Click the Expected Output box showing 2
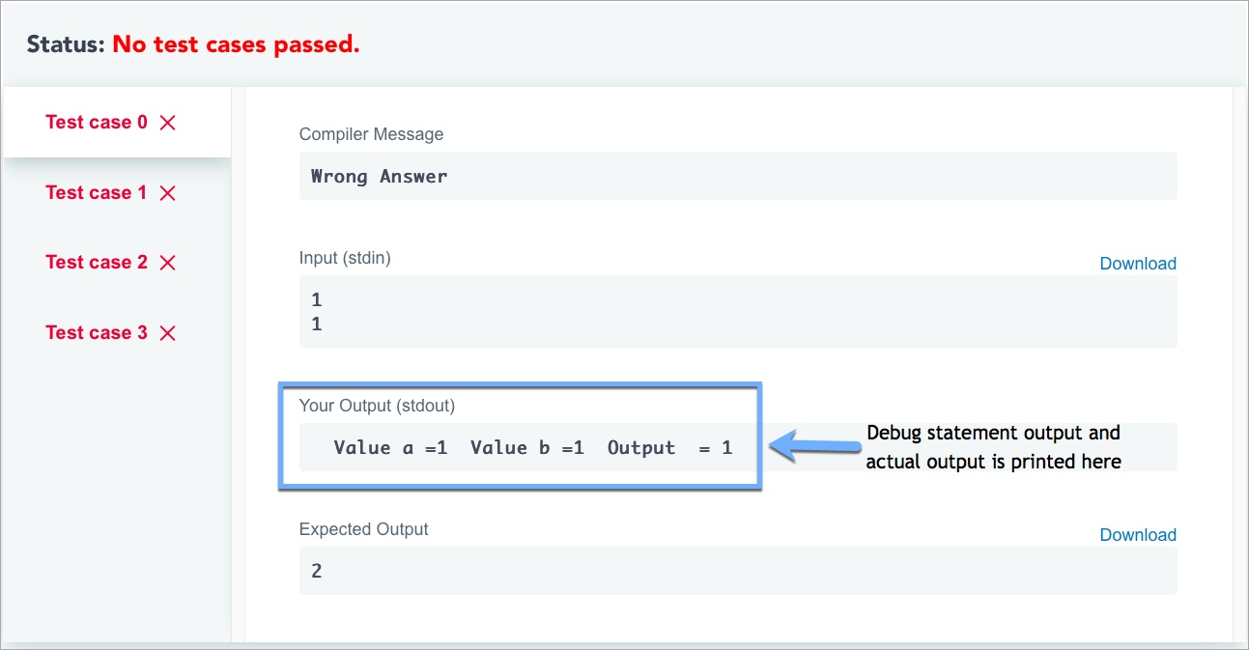 click(737, 571)
